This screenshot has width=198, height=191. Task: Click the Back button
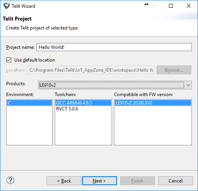tap(64, 181)
